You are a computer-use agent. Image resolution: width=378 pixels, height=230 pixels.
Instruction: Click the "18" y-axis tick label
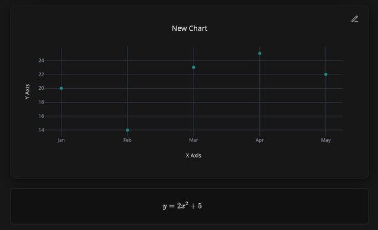(x=41, y=102)
